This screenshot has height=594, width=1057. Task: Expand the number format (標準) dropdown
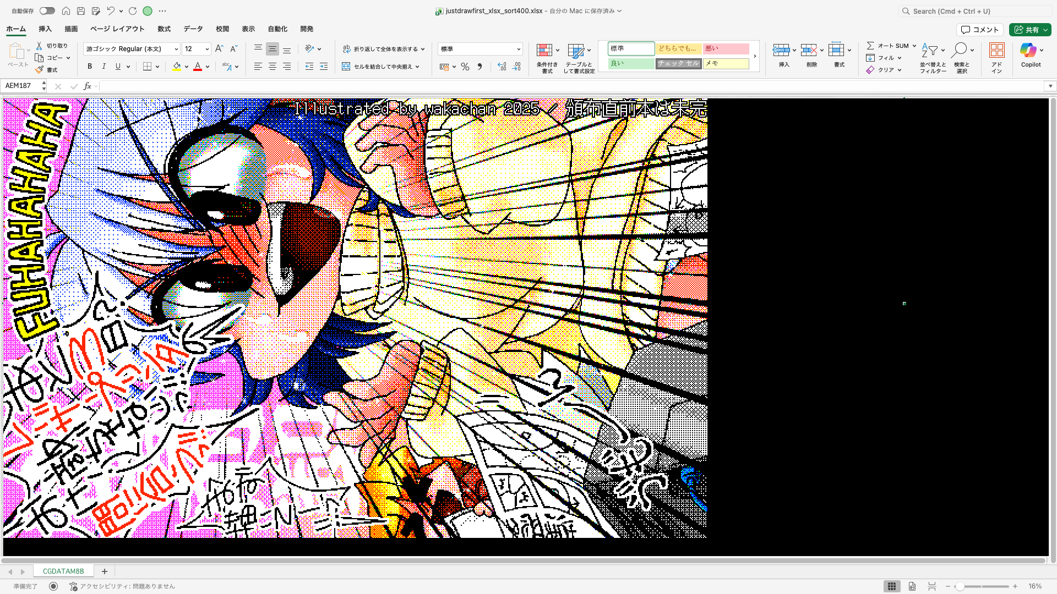[x=518, y=48]
